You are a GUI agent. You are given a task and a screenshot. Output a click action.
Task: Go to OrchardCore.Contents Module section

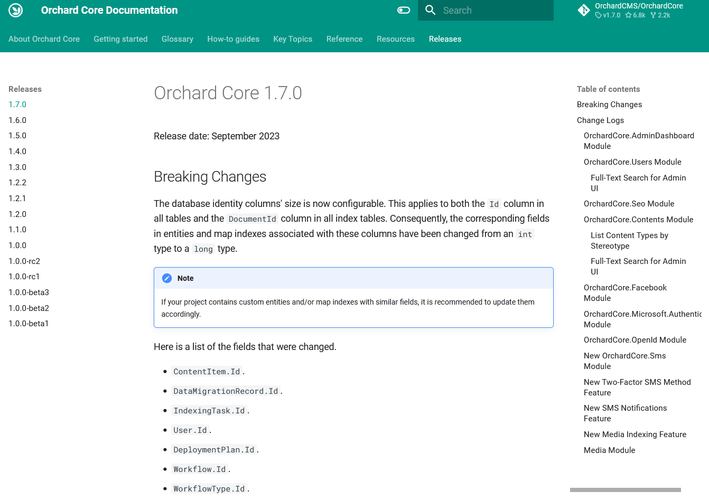(638, 220)
